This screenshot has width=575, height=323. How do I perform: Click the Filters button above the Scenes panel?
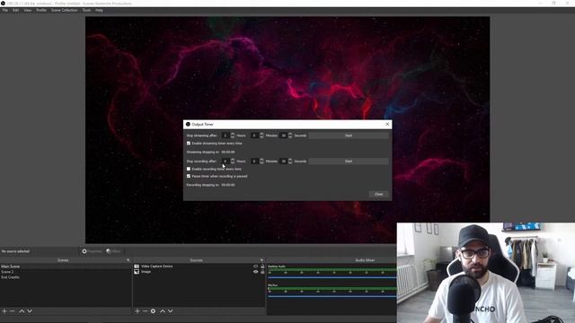coord(114,251)
